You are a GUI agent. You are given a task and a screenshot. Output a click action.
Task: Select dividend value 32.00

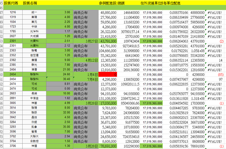[60, 112]
